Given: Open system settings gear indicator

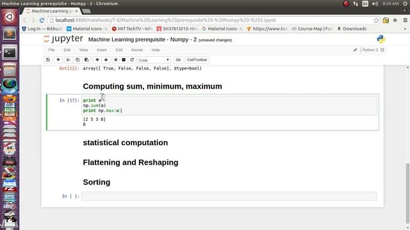Looking at the screenshot, I should click(405, 4).
